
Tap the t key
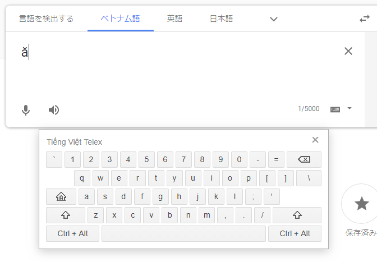tap(156, 178)
